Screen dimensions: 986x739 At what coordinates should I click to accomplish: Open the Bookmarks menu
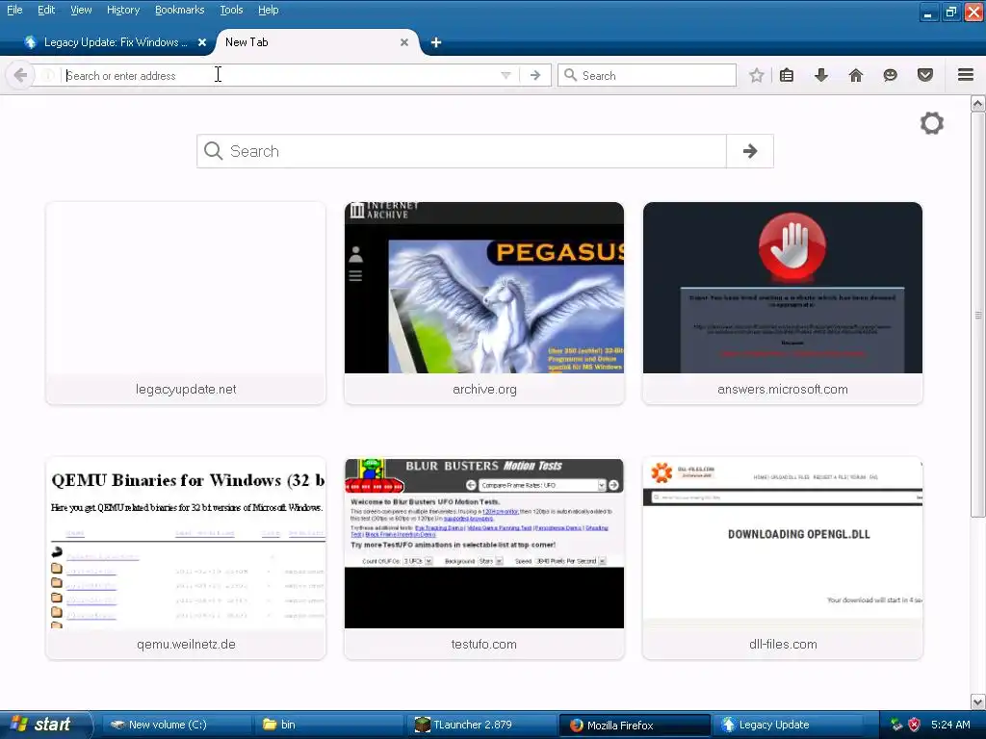click(179, 10)
